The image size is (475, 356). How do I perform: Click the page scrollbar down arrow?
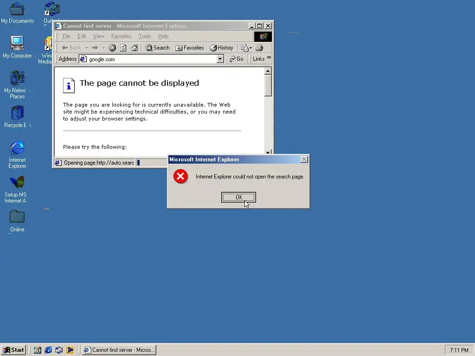(268, 152)
